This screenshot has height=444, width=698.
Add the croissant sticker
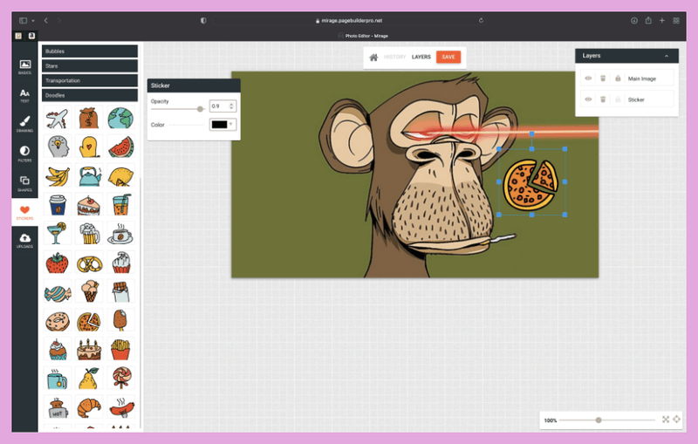point(89,407)
